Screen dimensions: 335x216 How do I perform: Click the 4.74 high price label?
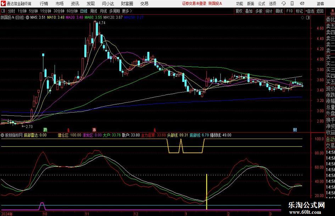point(102,23)
